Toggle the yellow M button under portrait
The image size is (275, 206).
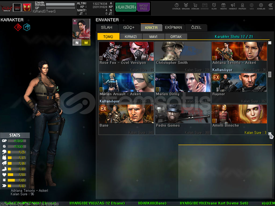pyautogui.click(x=86, y=43)
